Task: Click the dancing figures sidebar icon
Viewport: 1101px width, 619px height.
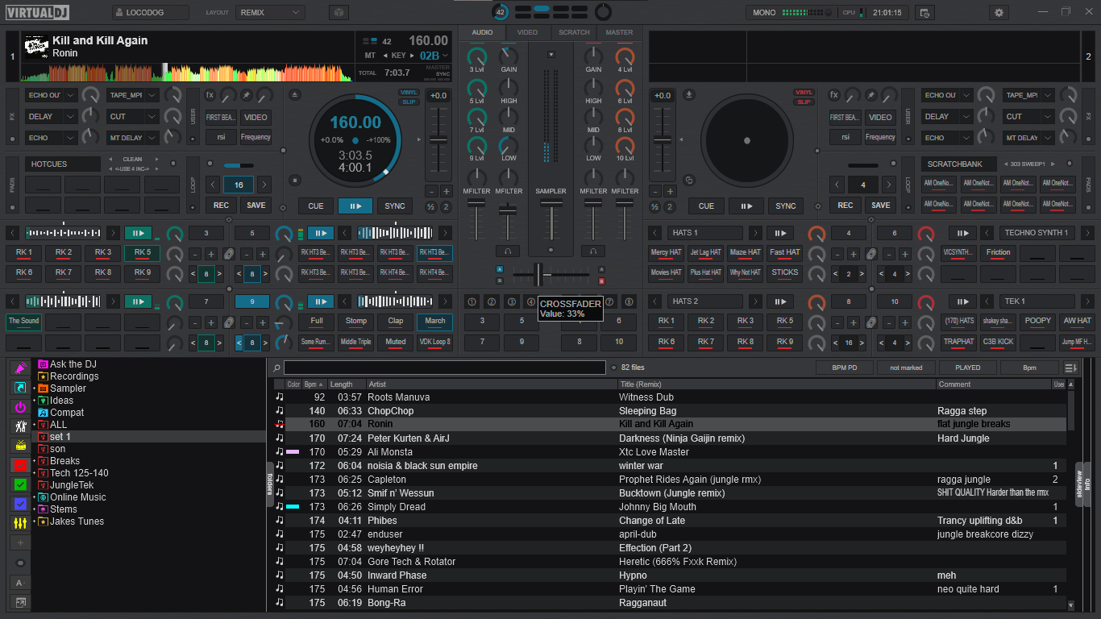Action: 20,426
